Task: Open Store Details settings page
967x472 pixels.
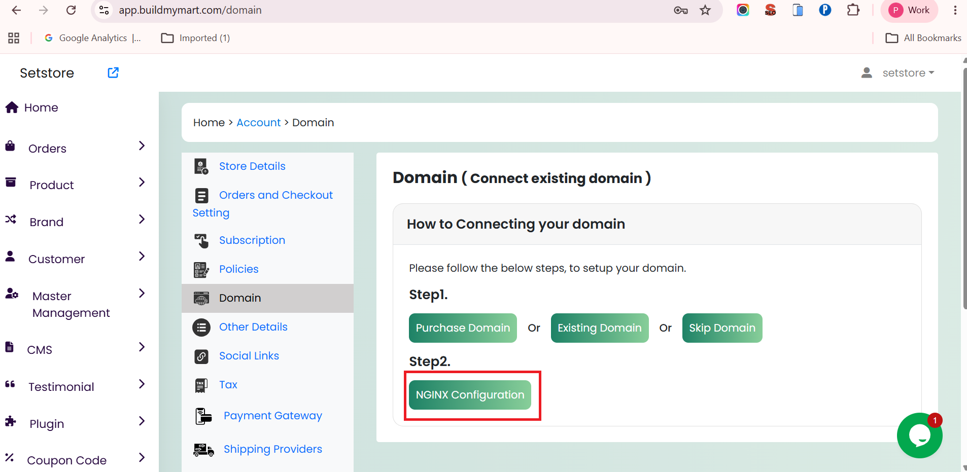Action: 252,166
